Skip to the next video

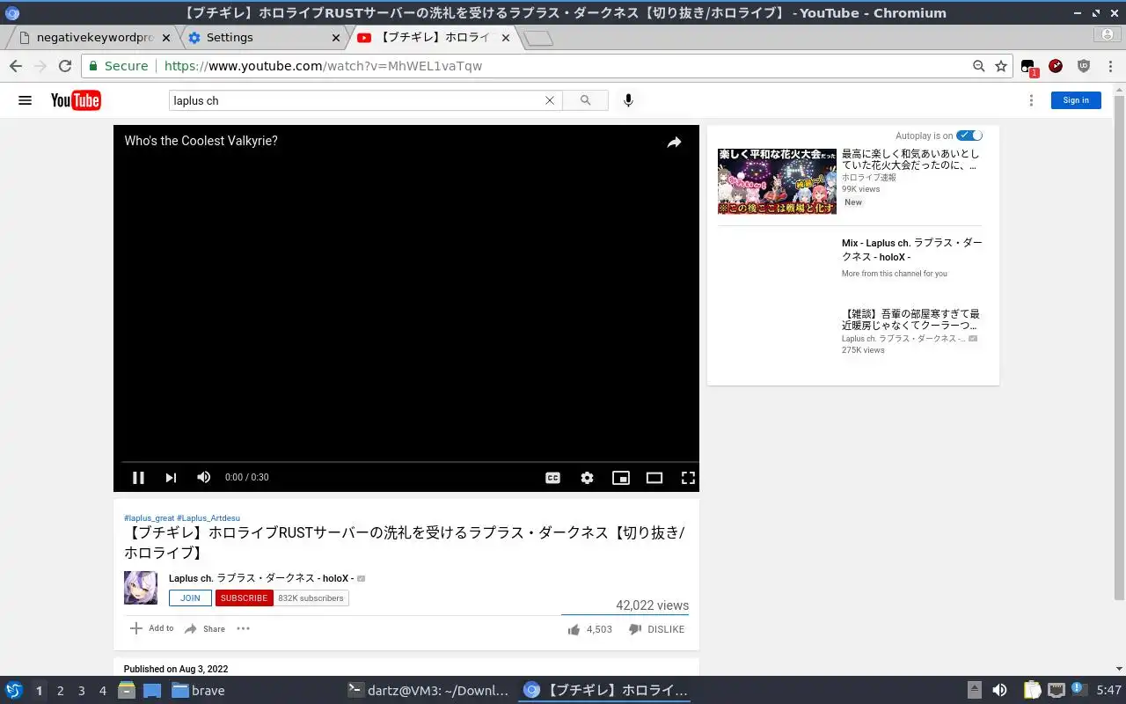click(x=171, y=478)
